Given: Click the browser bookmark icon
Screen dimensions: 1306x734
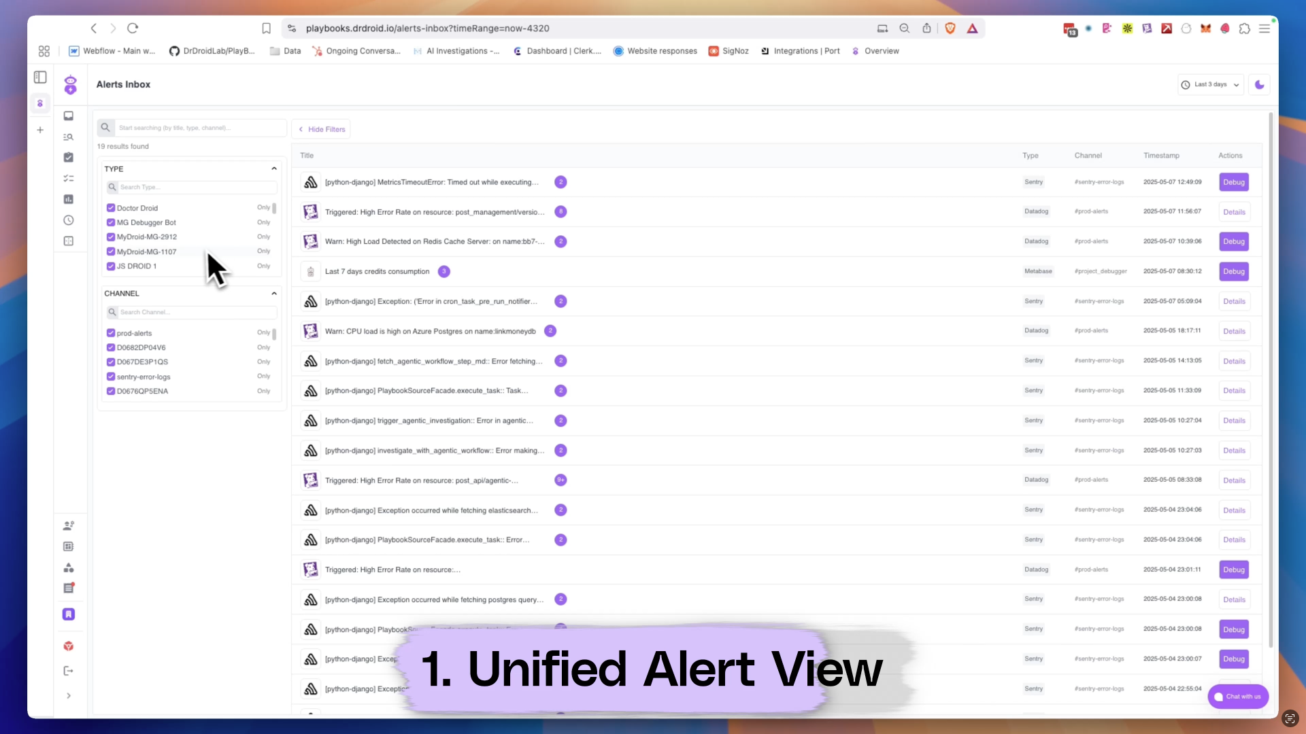Looking at the screenshot, I should (266, 29).
